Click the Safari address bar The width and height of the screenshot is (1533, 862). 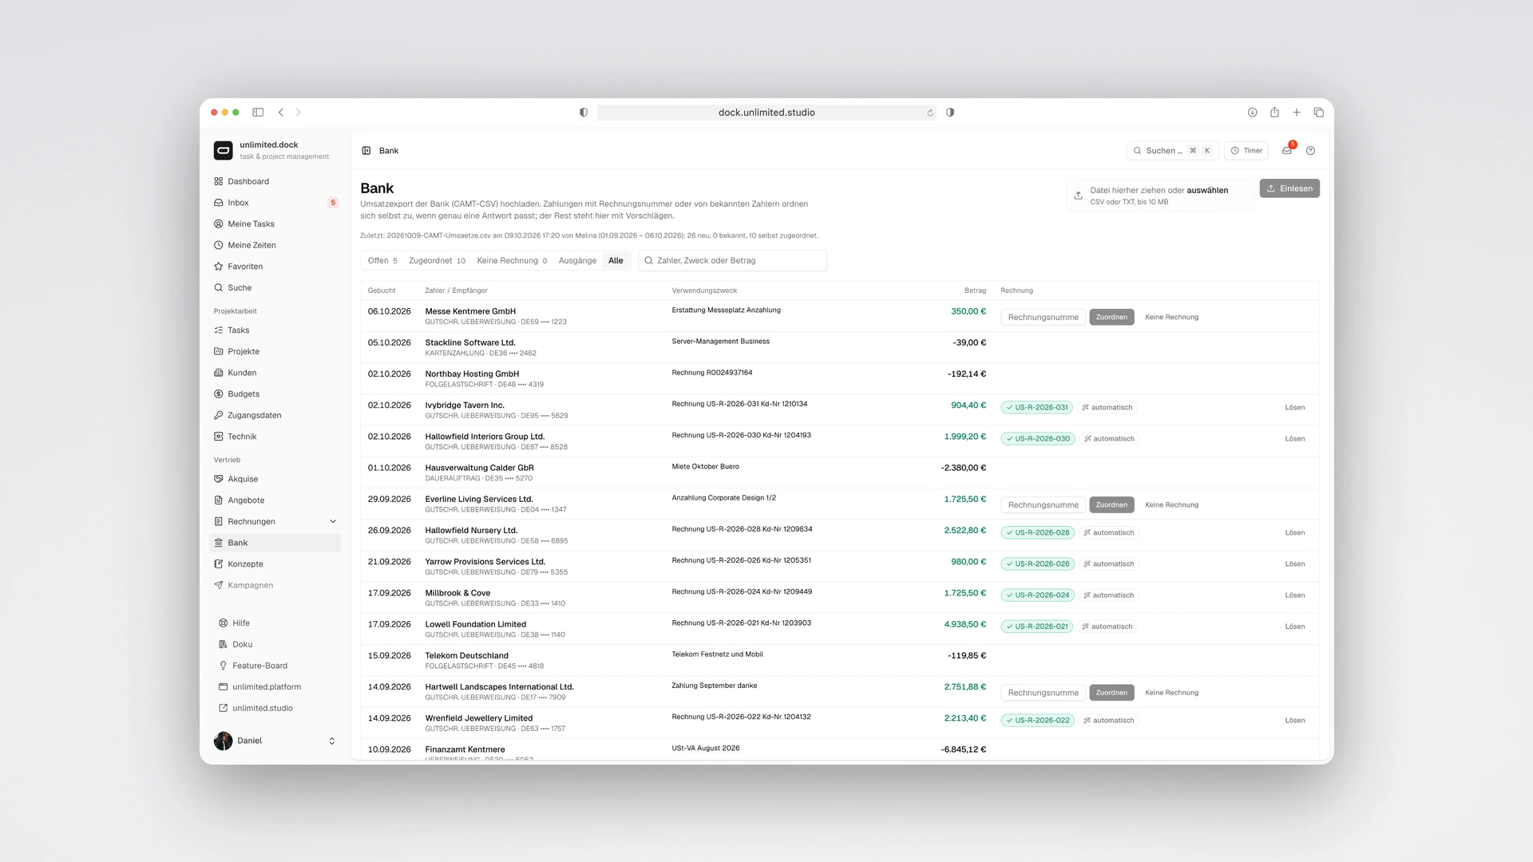tap(766, 113)
